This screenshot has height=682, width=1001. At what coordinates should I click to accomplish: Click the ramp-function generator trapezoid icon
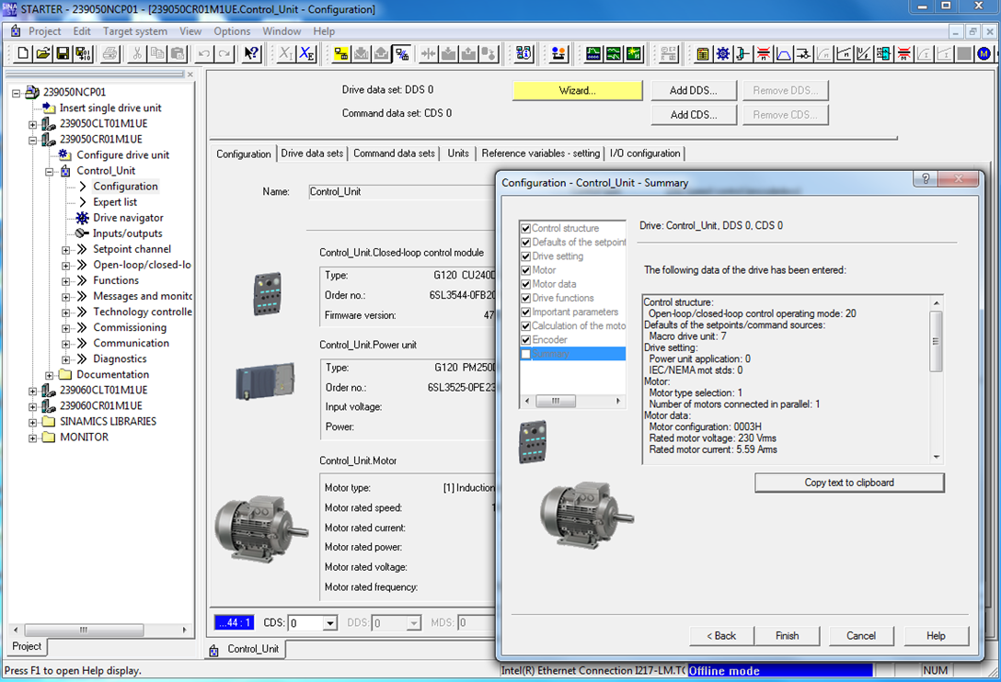[784, 54]
